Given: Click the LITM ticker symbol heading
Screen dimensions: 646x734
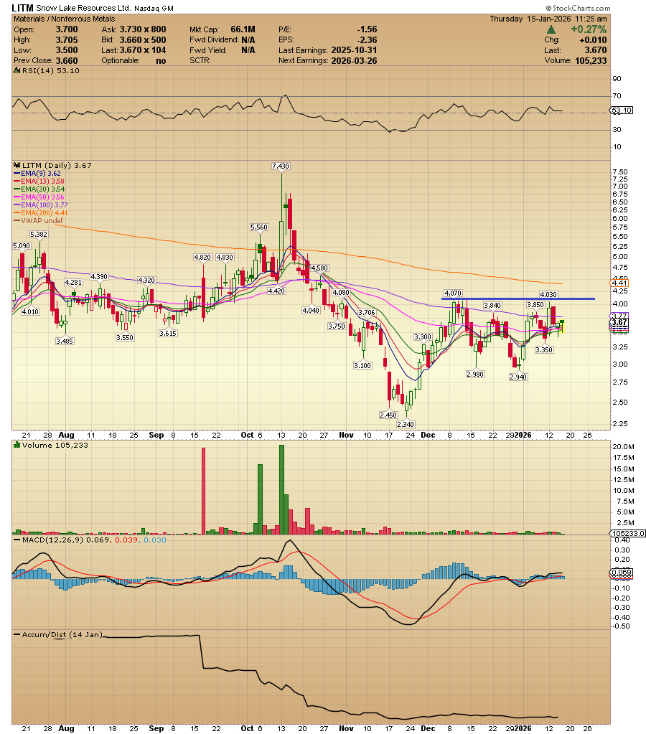Looking at the screenshot, I should (22, 8).
